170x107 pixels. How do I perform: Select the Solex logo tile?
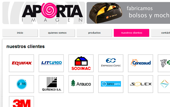point(141,84)
